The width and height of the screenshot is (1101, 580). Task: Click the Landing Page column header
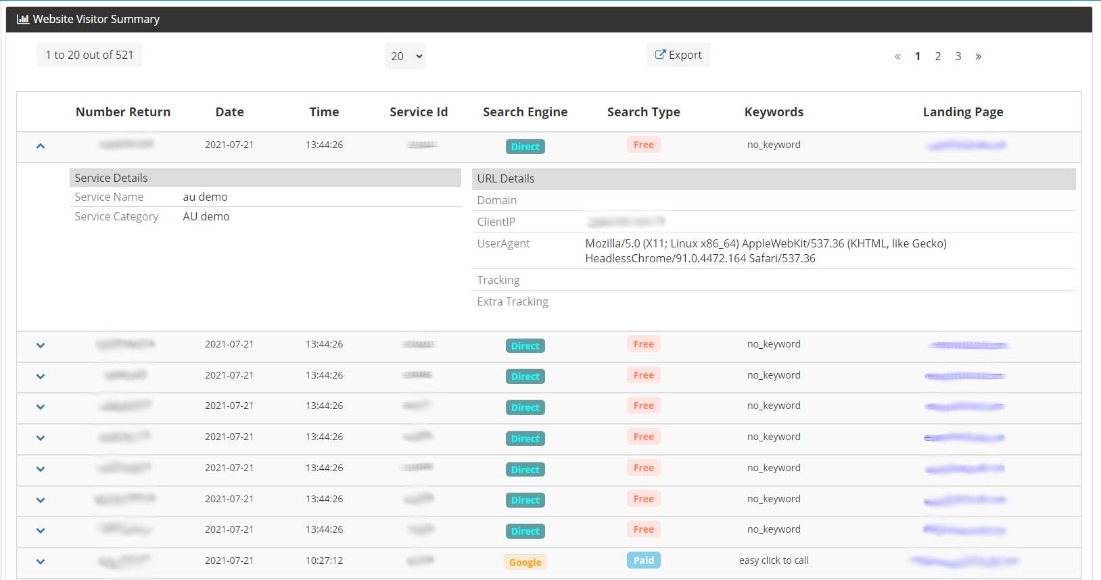click(x=963, y=112)
